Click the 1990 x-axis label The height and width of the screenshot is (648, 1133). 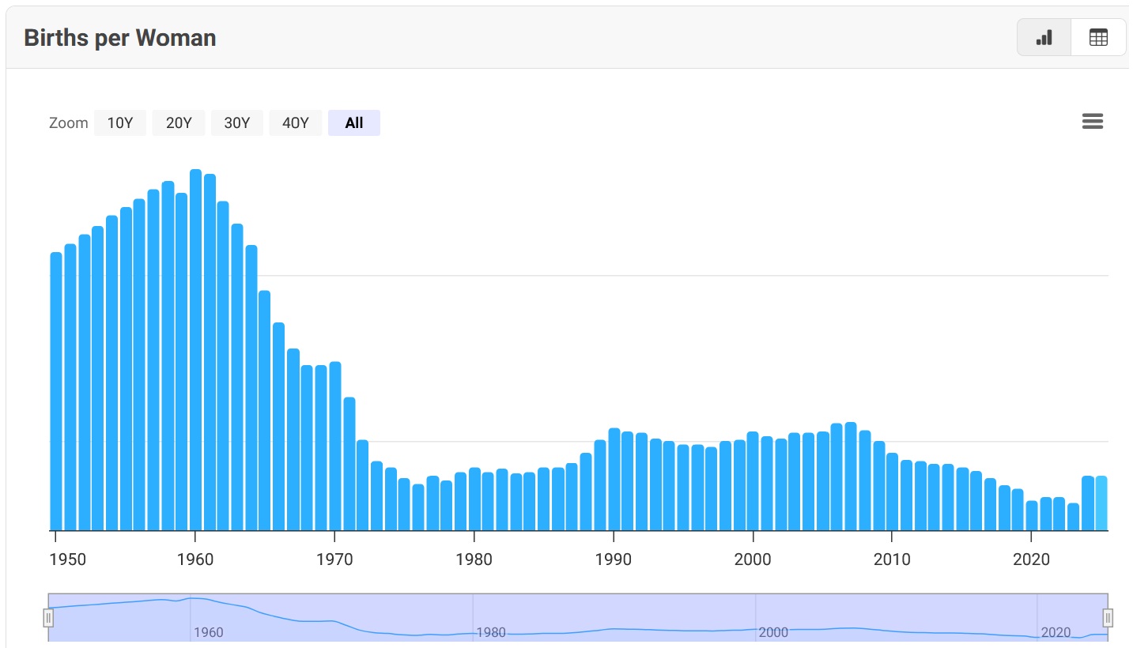614,559
